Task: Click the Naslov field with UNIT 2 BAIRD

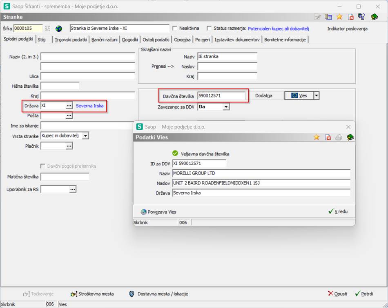Action: click(x=261, y=183)
